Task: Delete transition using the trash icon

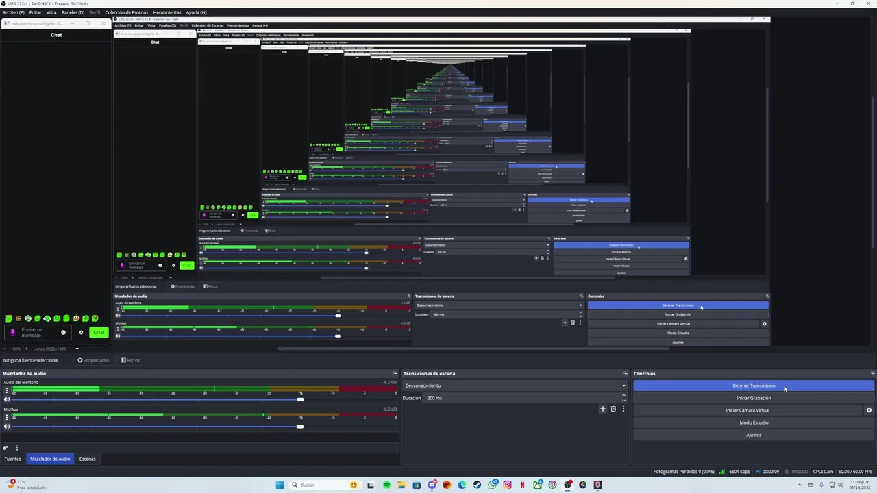Action: (x=613, y=409)
